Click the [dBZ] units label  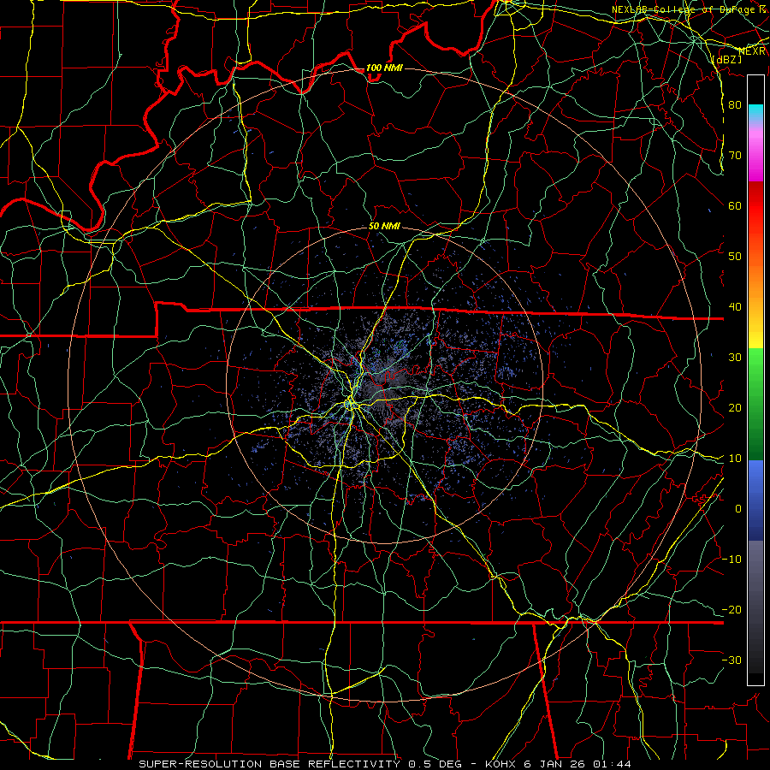(726, 59)
